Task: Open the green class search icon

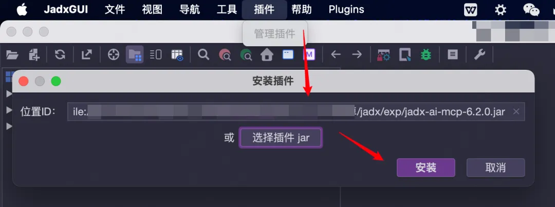Action: (246, 54)
